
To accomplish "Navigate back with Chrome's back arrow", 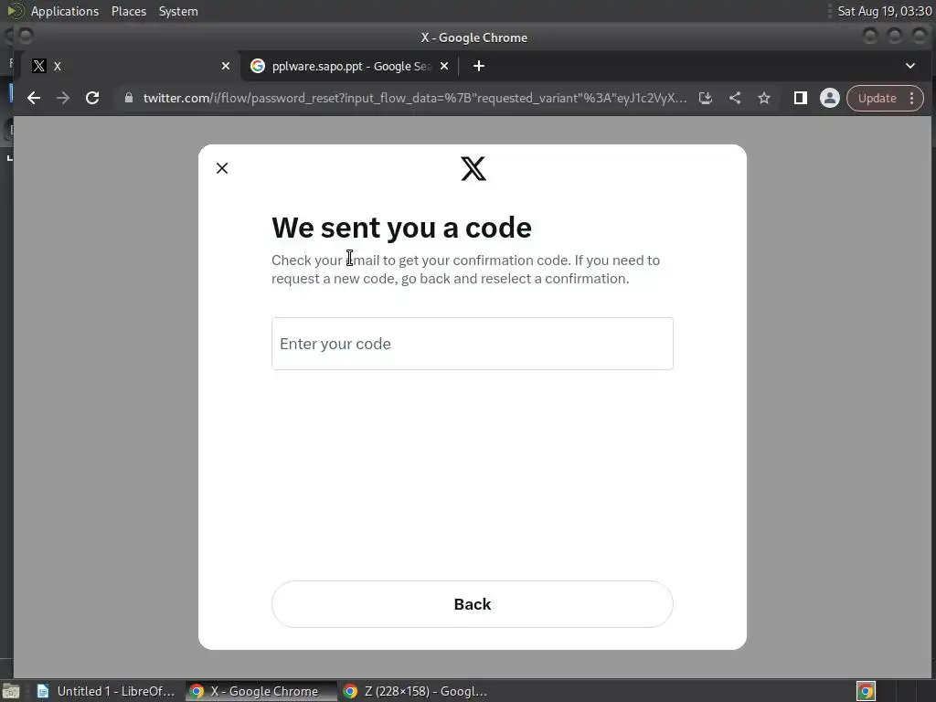I will (34, 99).
